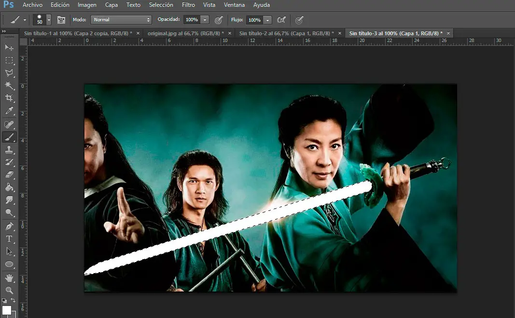515x318 pixels.
Task: Toggle pressure for size control
Action: (x=299, y=20)
